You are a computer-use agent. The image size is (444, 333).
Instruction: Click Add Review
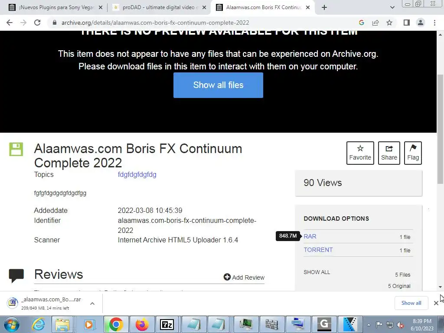click(244, 277)
